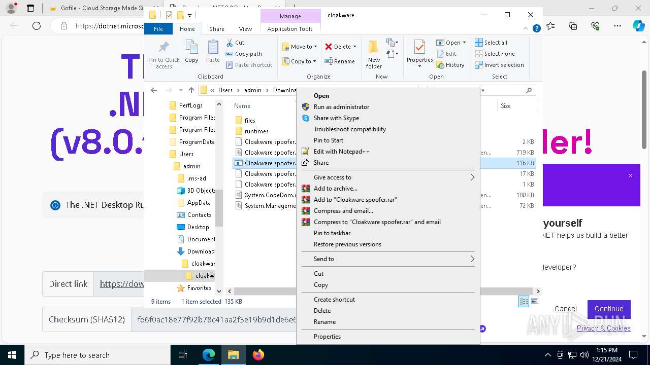Open the ribbon Open dropdown

[x=451, y=43]
